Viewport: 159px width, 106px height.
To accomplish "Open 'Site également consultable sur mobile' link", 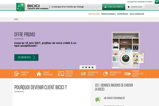I will tap(140, 2).
